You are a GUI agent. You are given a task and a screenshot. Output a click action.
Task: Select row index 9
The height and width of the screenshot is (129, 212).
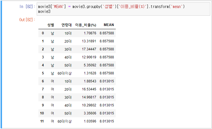point(43,105)
